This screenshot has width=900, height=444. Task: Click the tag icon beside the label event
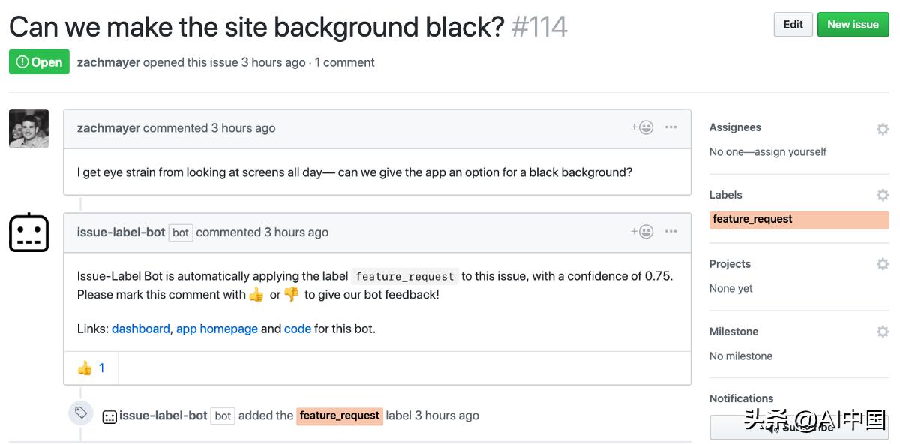tap(81, 412)
